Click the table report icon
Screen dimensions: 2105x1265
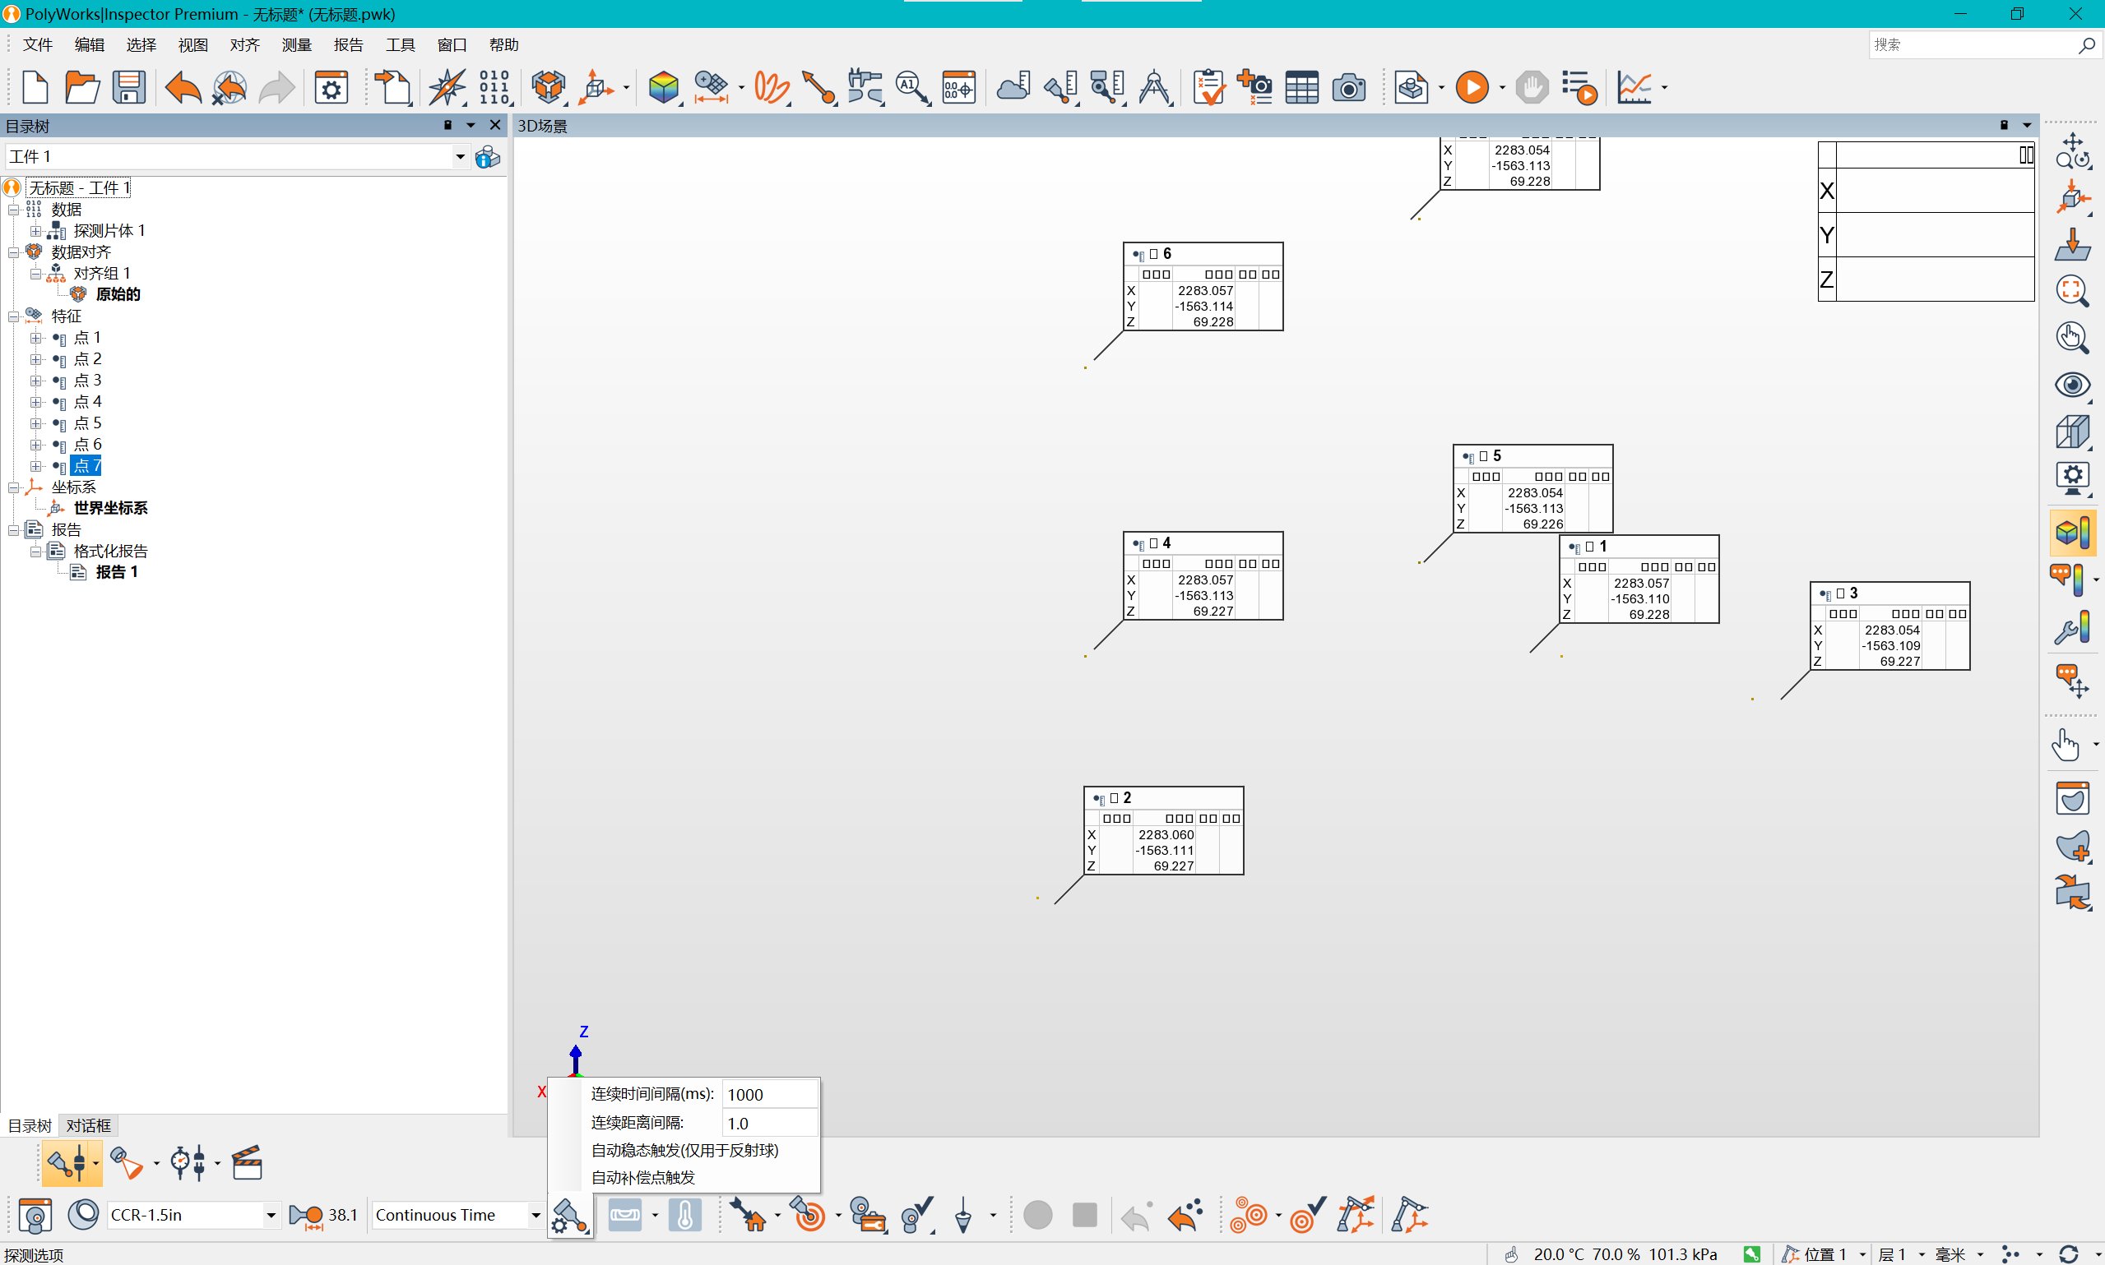[1301, 88]
